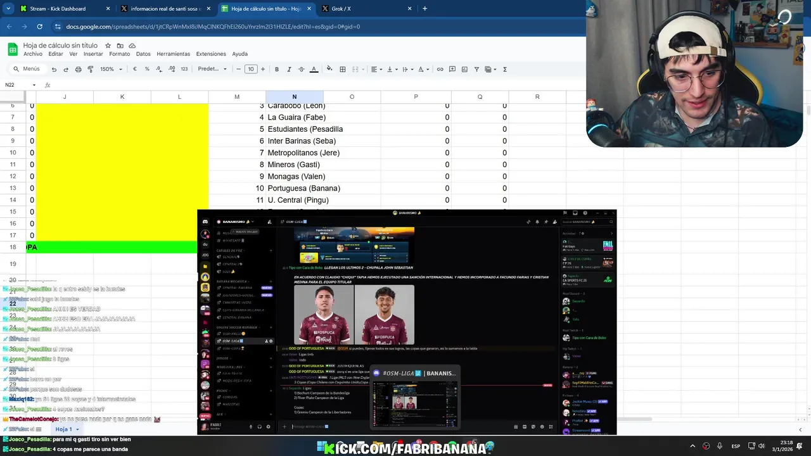The width and height of the screenshot is (811, 456).
Task: Decrease decimal places in toolbar
Action: pos(159,69)
